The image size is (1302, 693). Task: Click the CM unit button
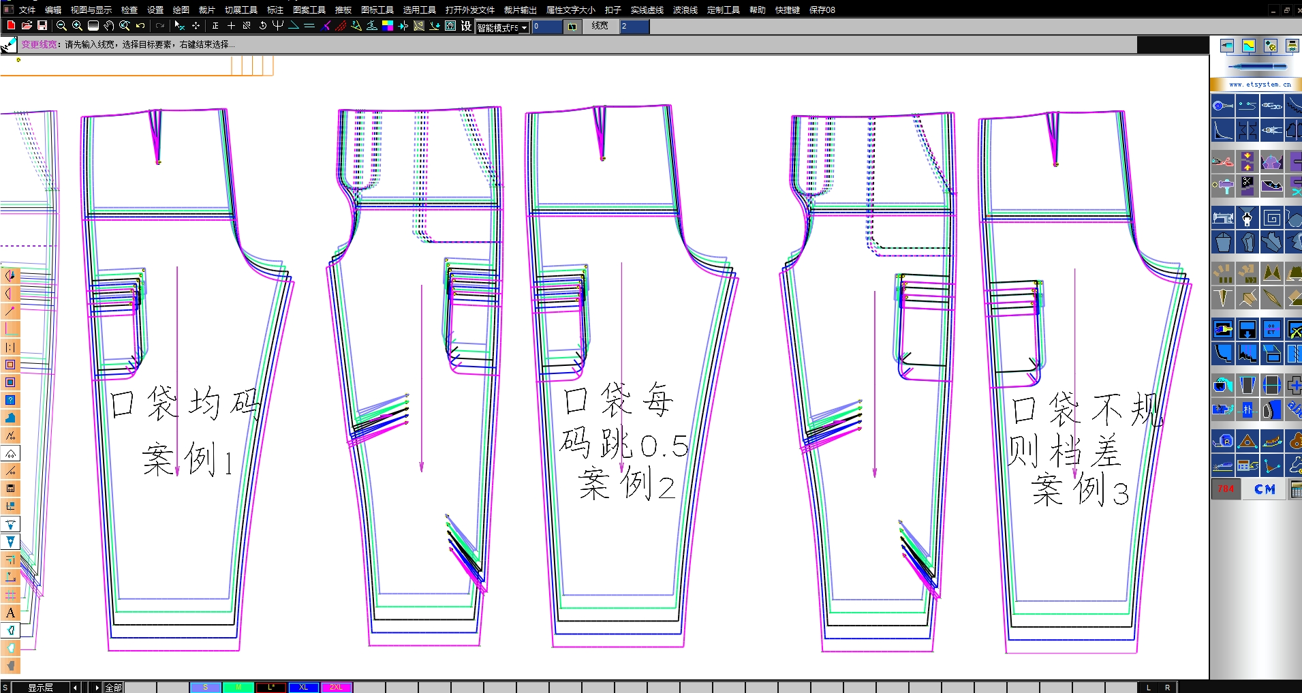coord(1265,489)
